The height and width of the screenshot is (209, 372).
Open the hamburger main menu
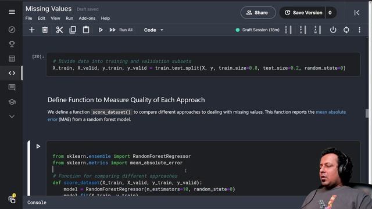12,12
